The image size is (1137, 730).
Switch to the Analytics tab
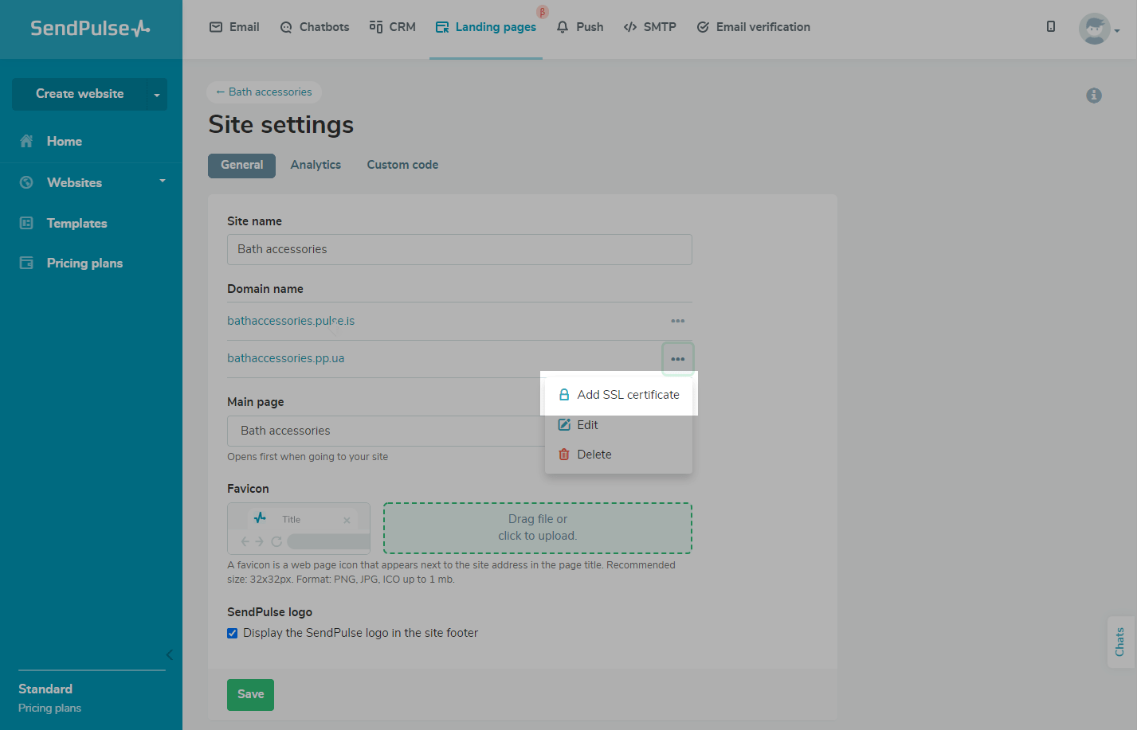[316, 165]
